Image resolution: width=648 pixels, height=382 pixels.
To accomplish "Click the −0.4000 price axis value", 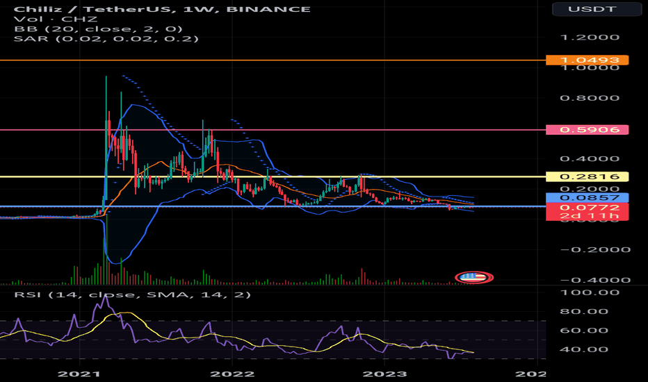I will coord(595,280).
